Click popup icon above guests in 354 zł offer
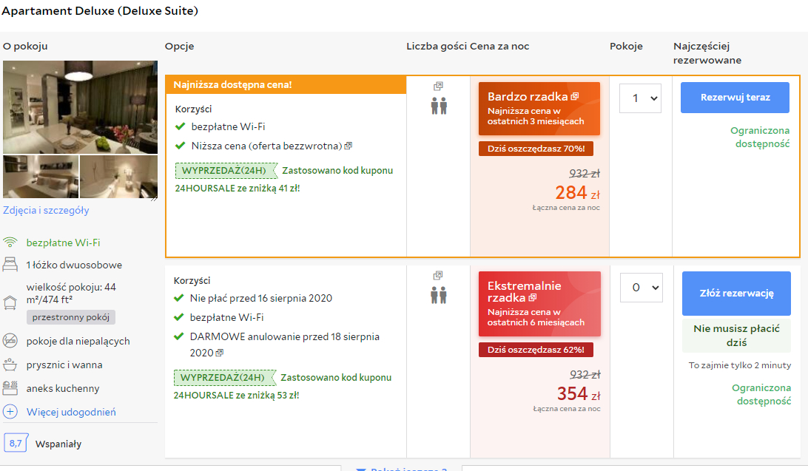The height and width of the screenshot is (471, 808). click(438, 275)
